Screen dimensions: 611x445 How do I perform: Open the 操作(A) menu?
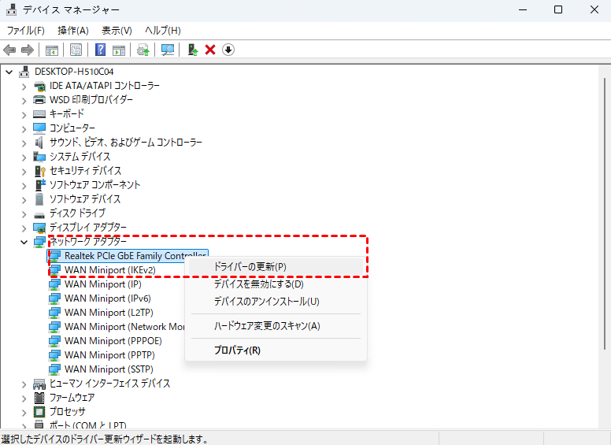(x=73, y=30)
